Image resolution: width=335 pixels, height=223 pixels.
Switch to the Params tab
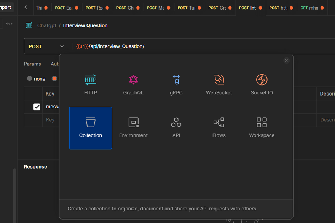tap(32, 64)
